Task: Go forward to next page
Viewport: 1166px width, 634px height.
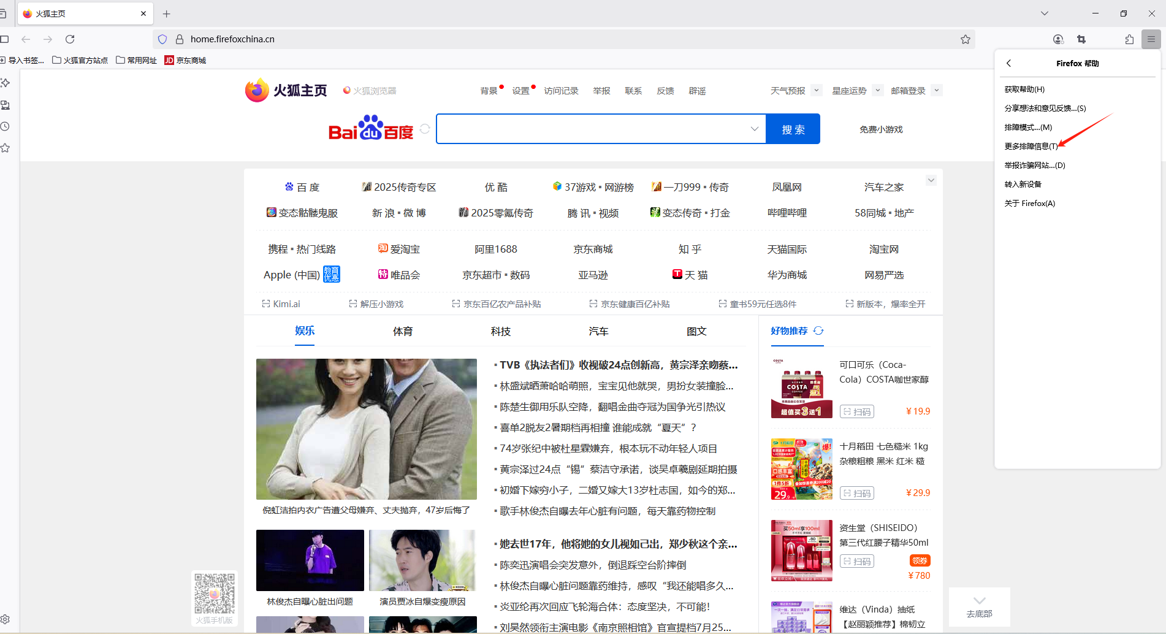Action: 48,39
